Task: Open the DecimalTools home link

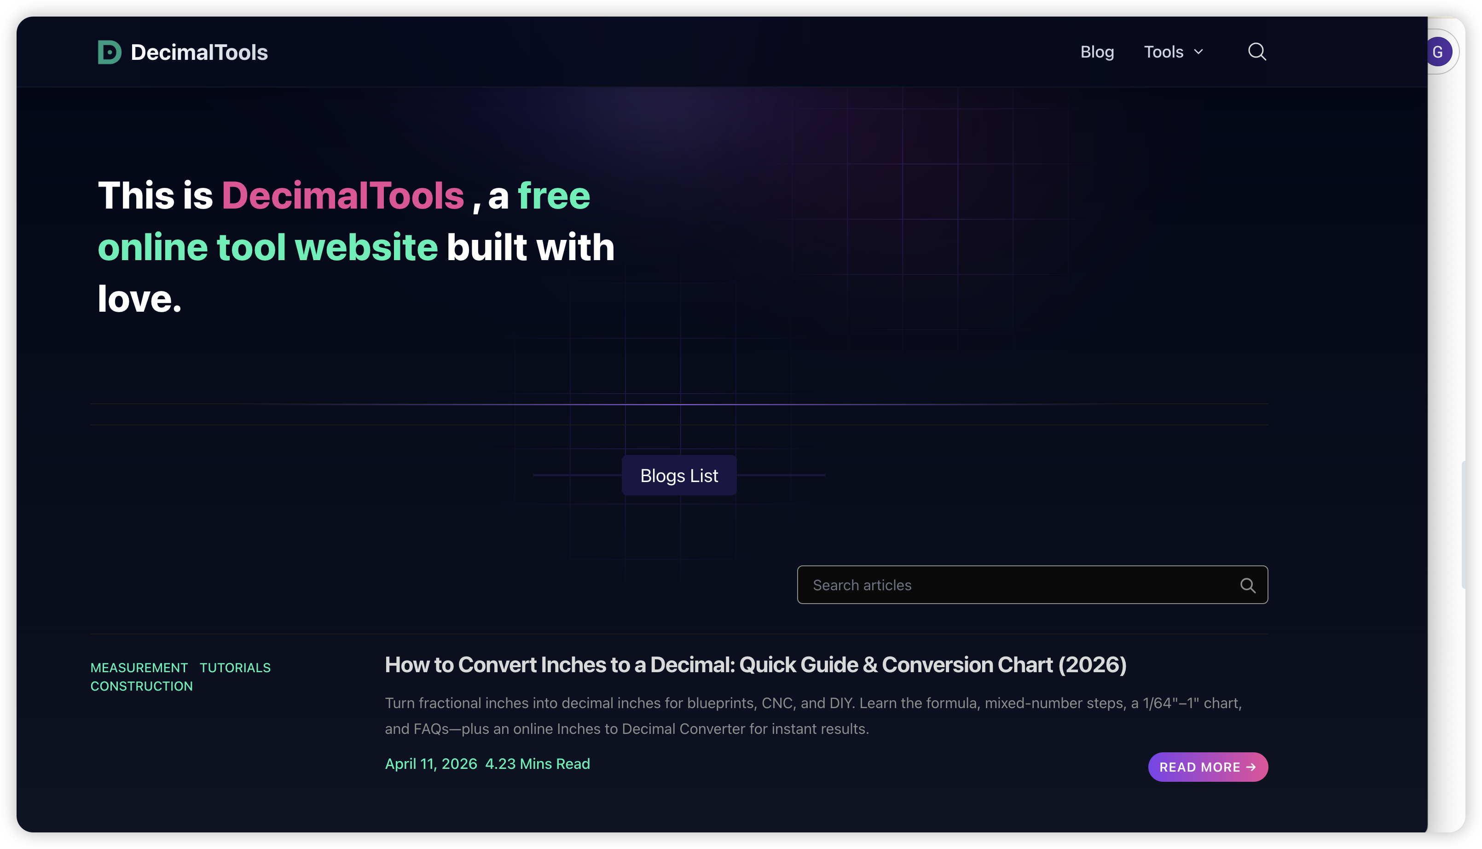Action: tap(183, 52)
